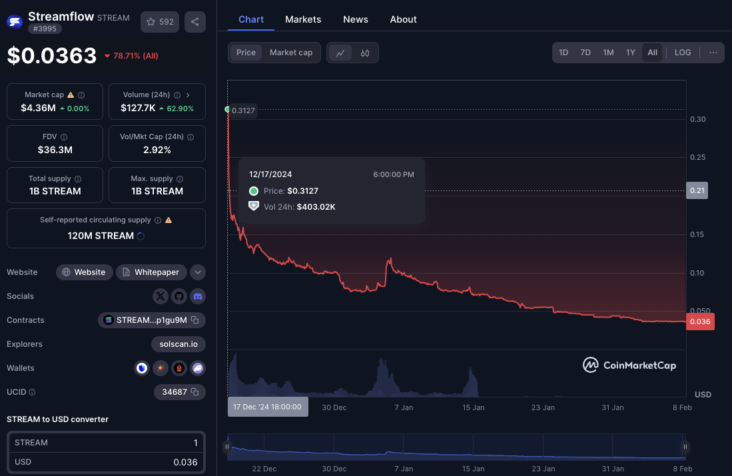
Task: Click the star watchlist button showing 592
Action: tap(160, 22)
